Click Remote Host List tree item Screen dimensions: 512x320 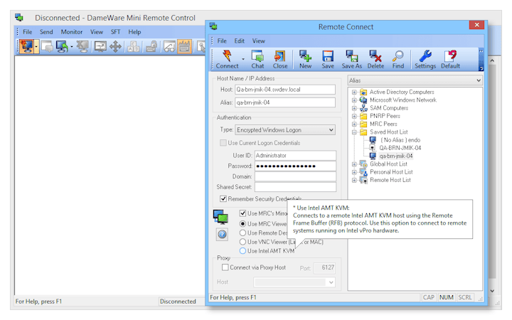click(390, 180)
